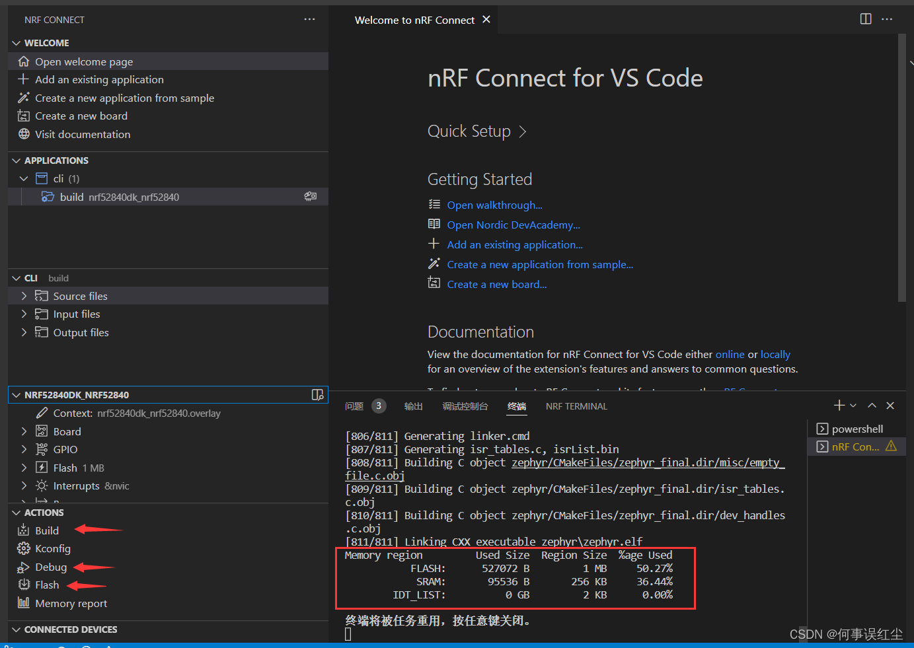
Task: Click the pencil icon beside Context overlay
Action: pos(42,413)
